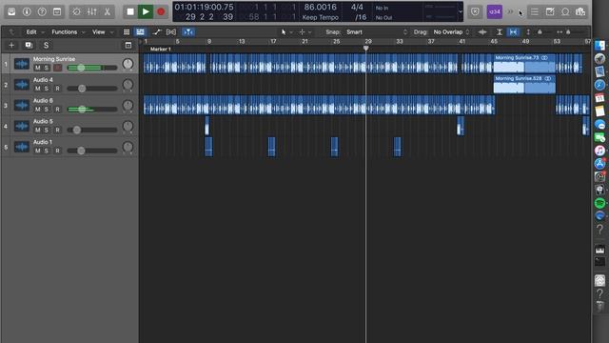Open the secondary tool crosshair menu

tap(304, 31)
